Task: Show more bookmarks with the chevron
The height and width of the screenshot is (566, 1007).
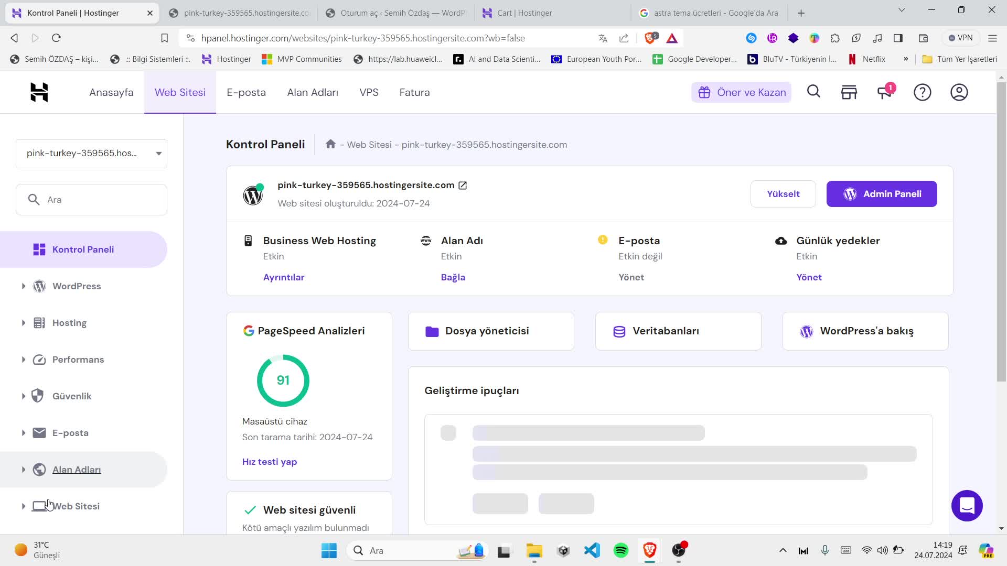Action: 906,59
